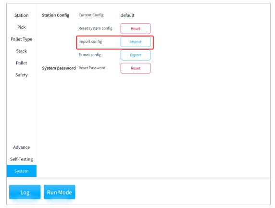Click Reset for system password
Viewport: 275px width, 208px height.
pyautogui.click(x=136, y=68)
